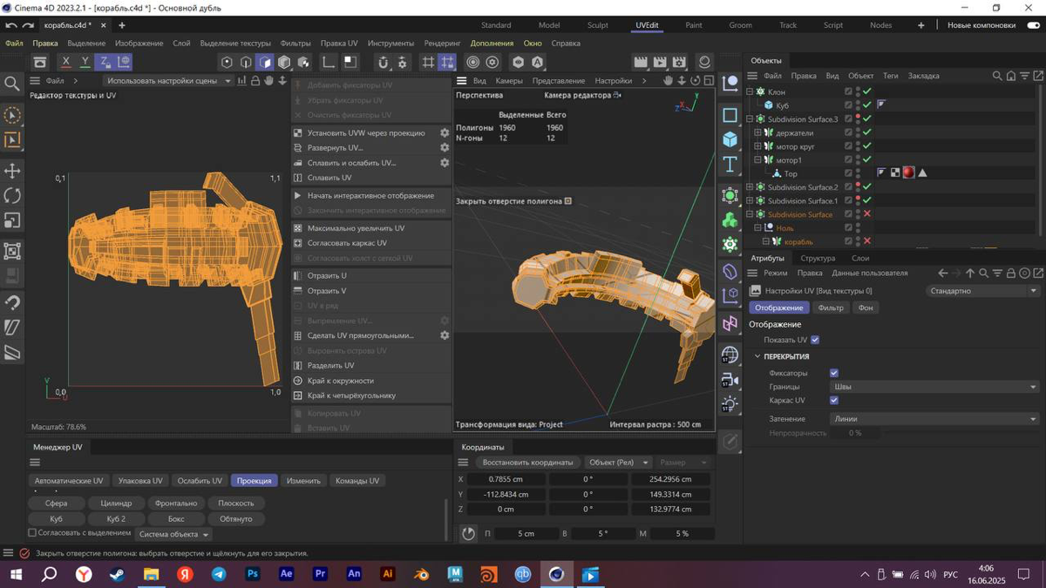1046x588 pixels.
Task: Go back in Attributes manager history
Action: point(942,273)
